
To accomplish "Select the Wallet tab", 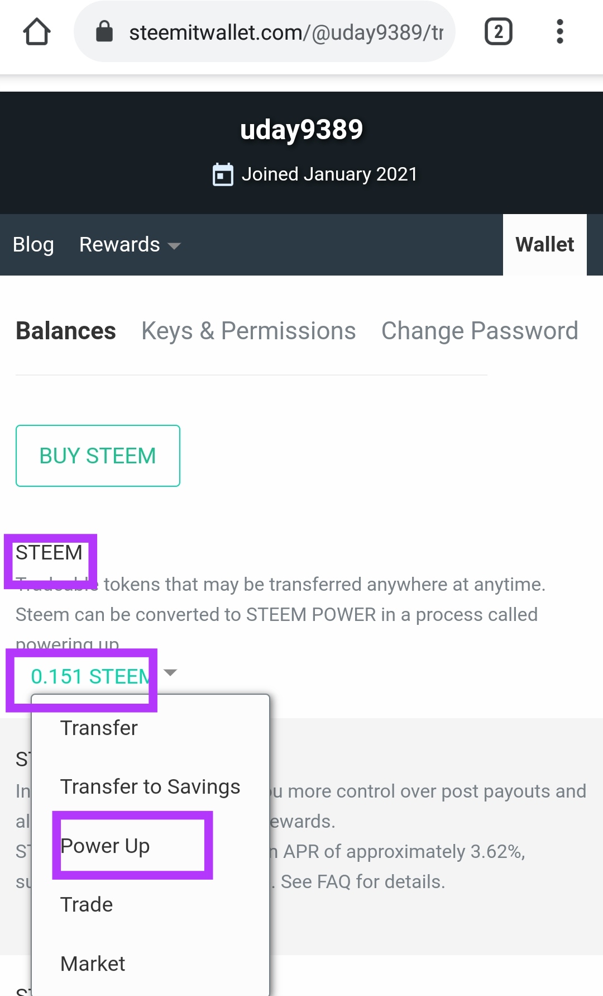I will point(544,245).
